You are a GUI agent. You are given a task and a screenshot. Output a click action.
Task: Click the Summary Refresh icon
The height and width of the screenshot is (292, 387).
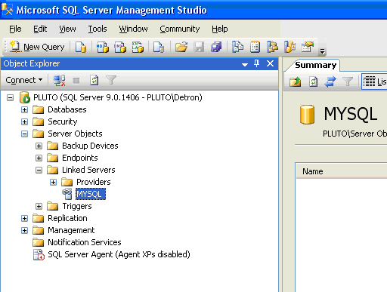313,81
